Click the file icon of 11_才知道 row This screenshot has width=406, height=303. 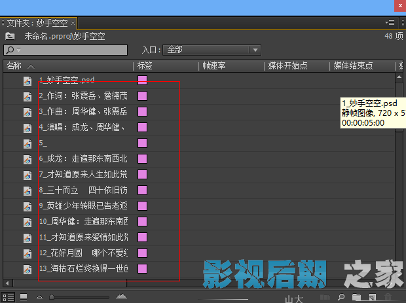pyautogui.click(x=28, y=238)
